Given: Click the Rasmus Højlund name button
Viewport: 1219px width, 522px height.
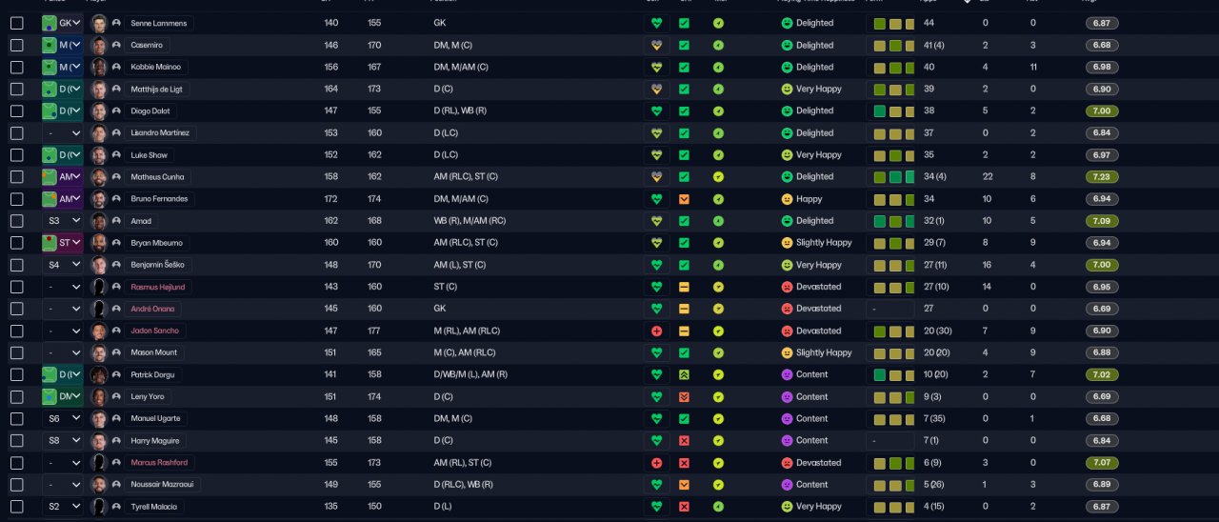Looking at the screenshot, I should pyautogui.click(x=157, y=287).
